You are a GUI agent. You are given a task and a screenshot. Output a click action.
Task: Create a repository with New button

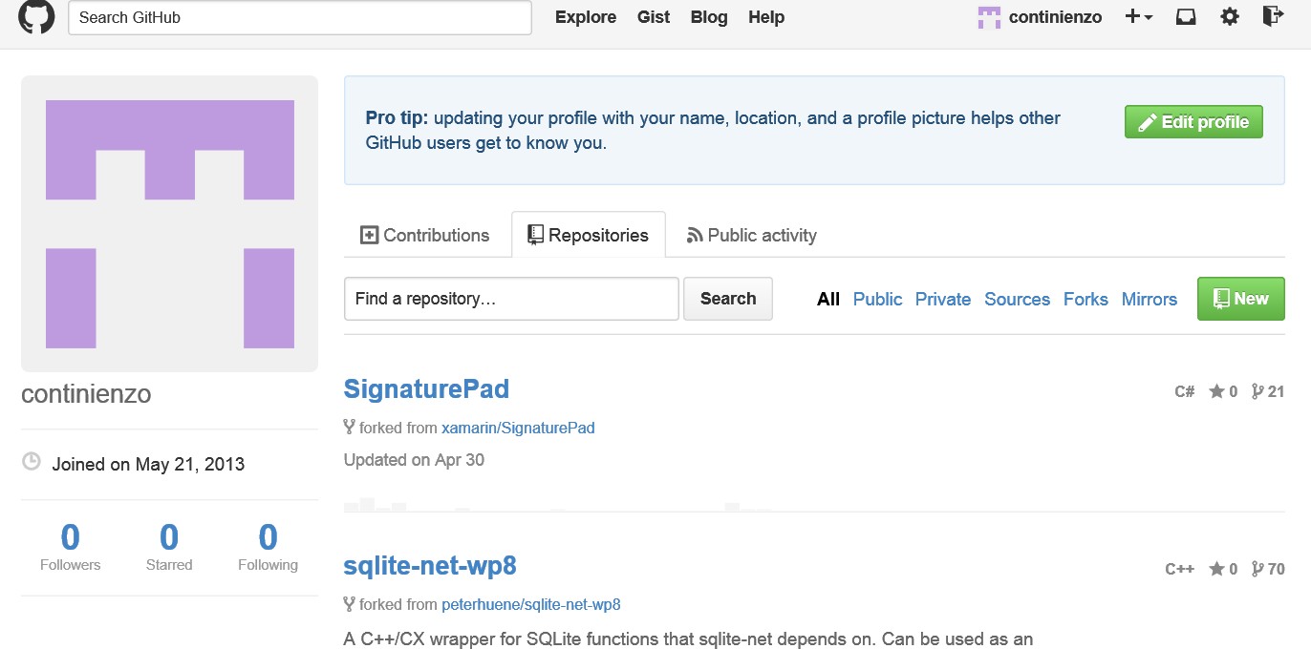1240,299
